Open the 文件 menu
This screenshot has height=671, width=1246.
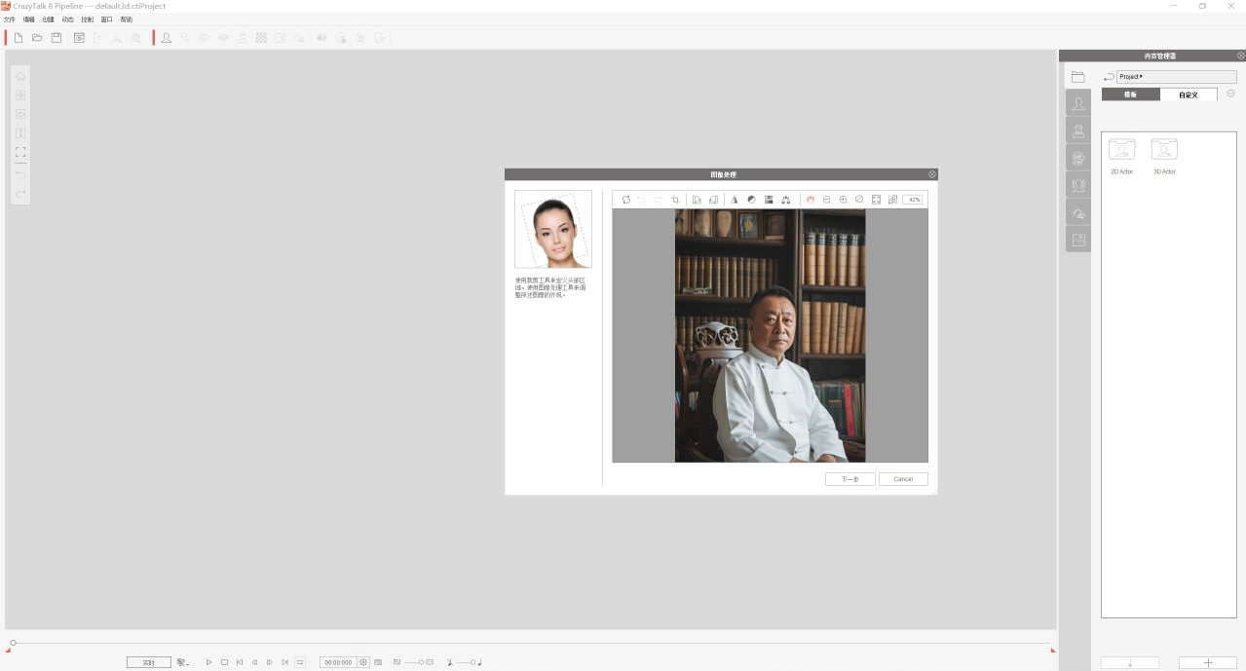(x=10, y=19)
